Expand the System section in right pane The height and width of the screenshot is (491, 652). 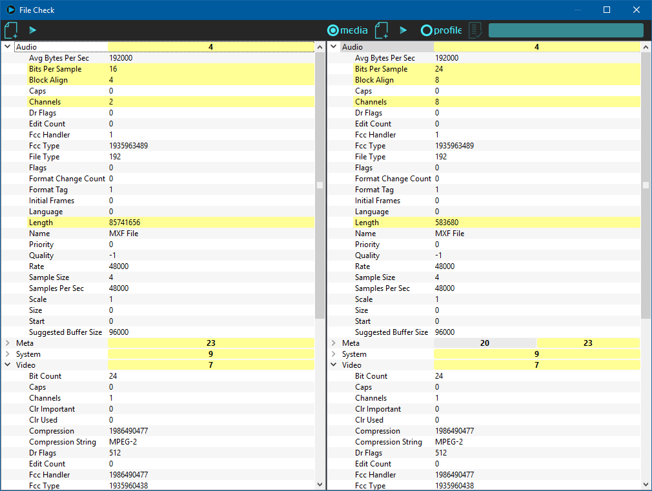click(x=334, y=354)
